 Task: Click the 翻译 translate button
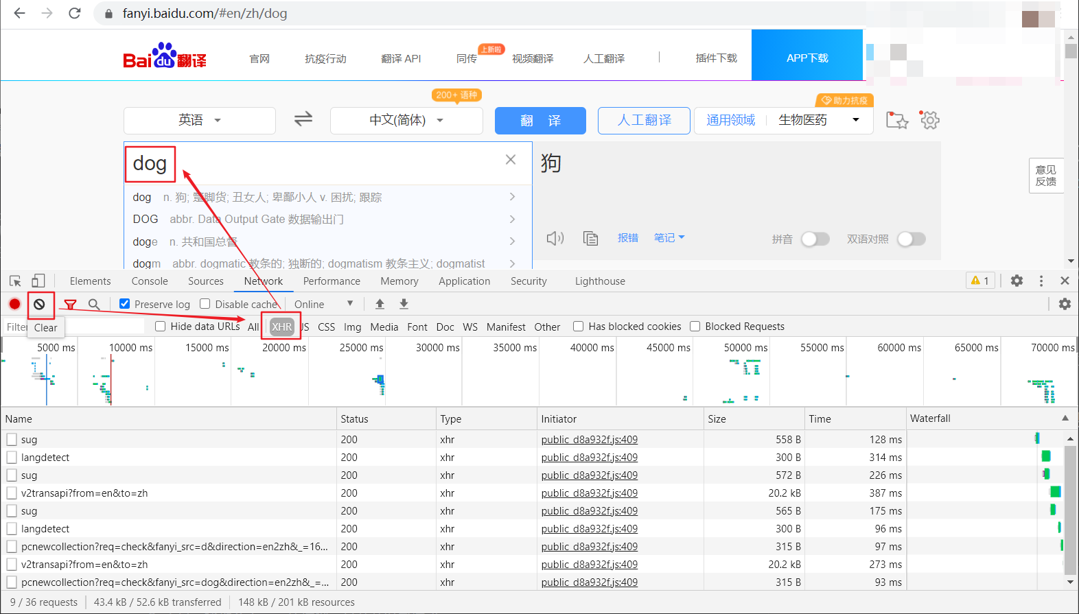(x=540, y=121)
